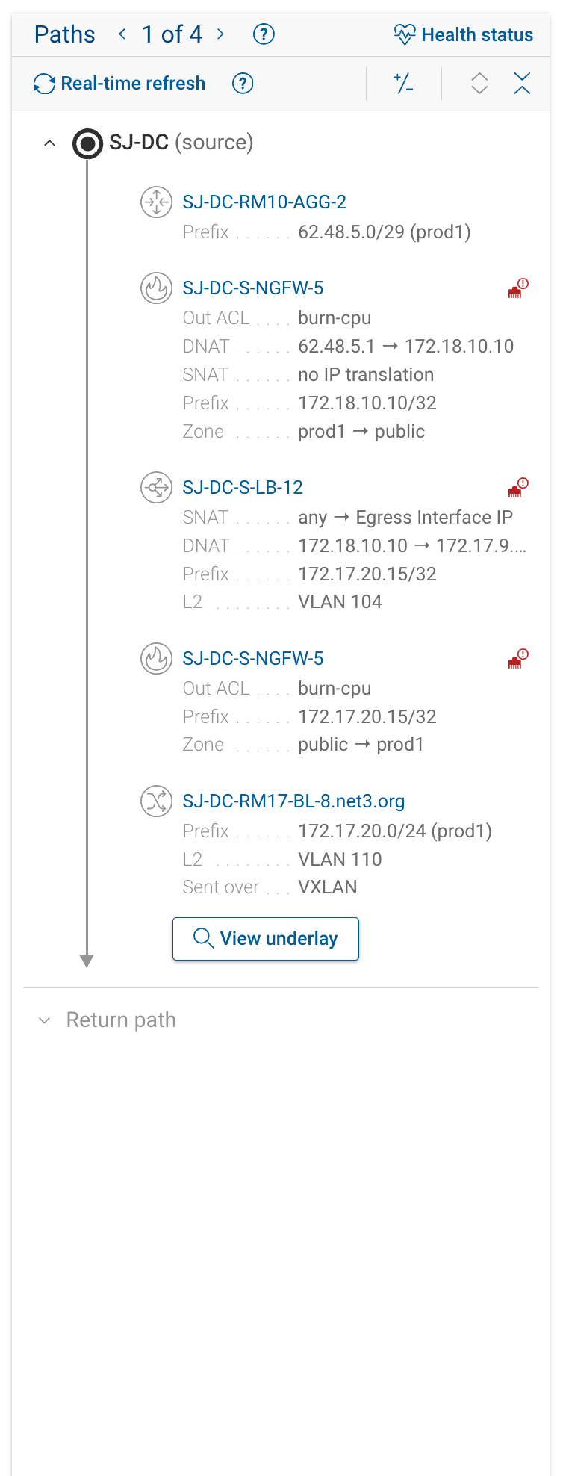Image resolution: width=563 pixels, height=1476 pixels.
Task: Go to the next path
Action: (x=220, y=34)
